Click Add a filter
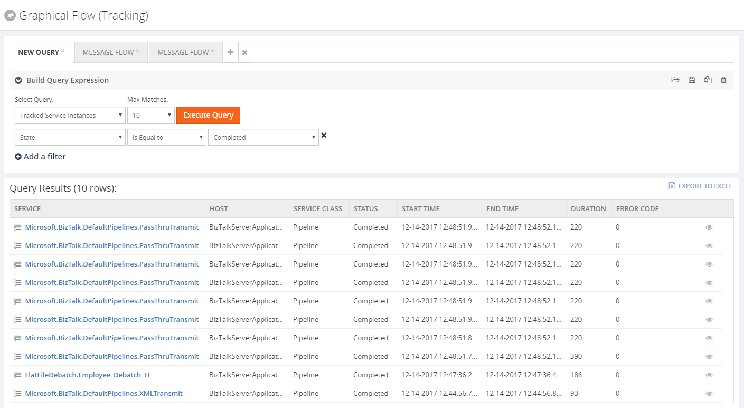 pos(40,156)
